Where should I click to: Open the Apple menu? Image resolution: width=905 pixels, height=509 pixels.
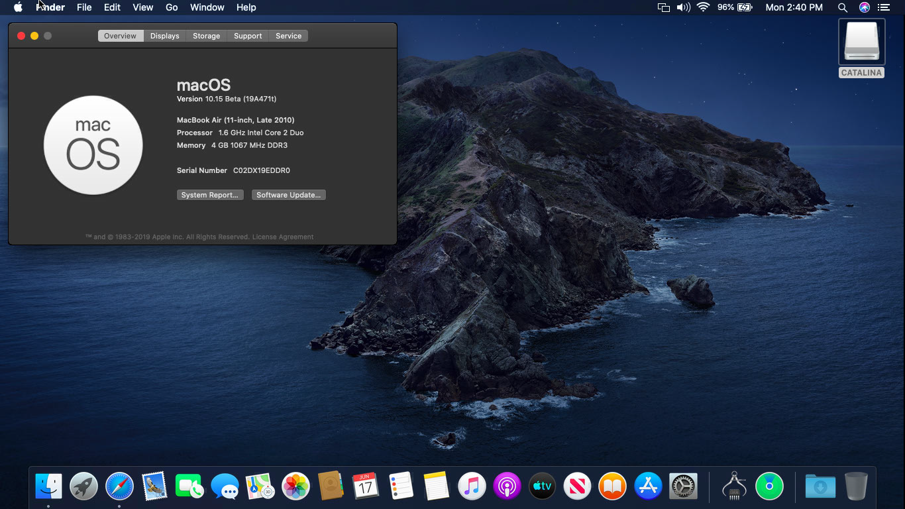[18, 7]
